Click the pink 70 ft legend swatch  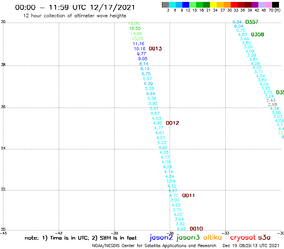tap(269, 5)
